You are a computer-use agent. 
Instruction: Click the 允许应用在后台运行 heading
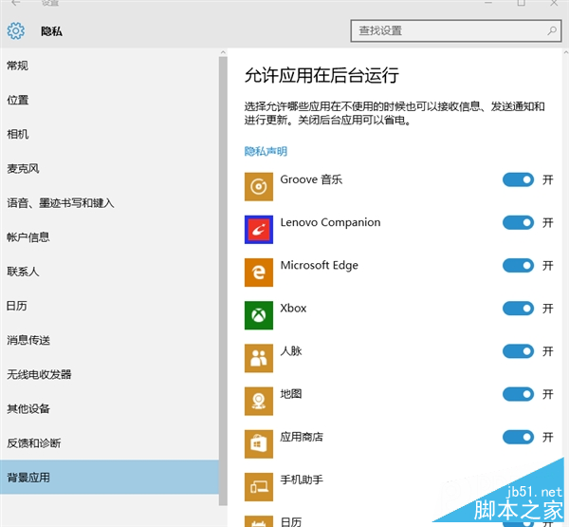tap(321, 76)
